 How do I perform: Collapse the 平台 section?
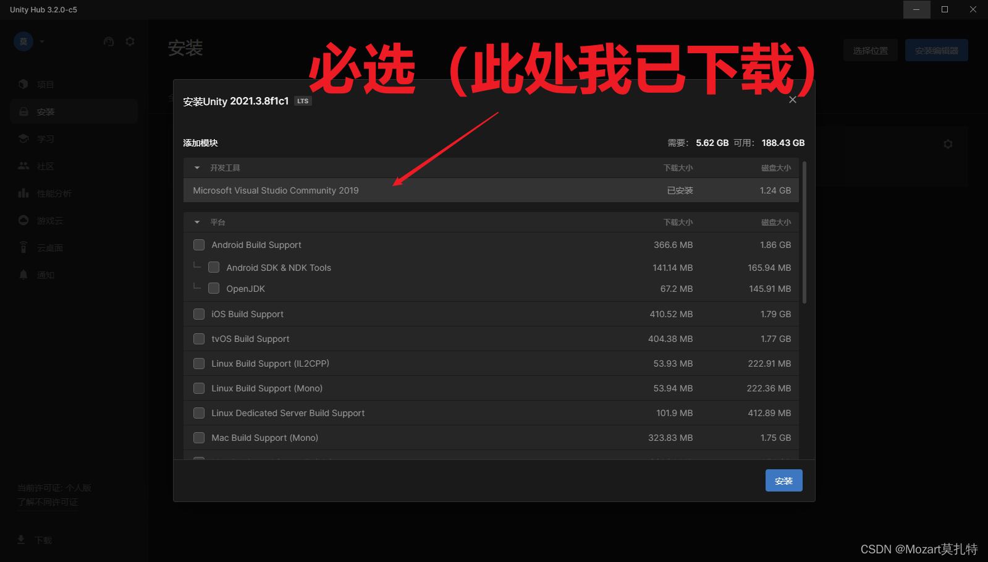pyautogui.click(x=197, y=222)
